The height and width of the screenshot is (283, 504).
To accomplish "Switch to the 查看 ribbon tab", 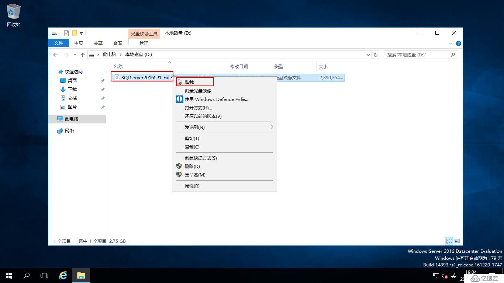I will coord(118,43).
